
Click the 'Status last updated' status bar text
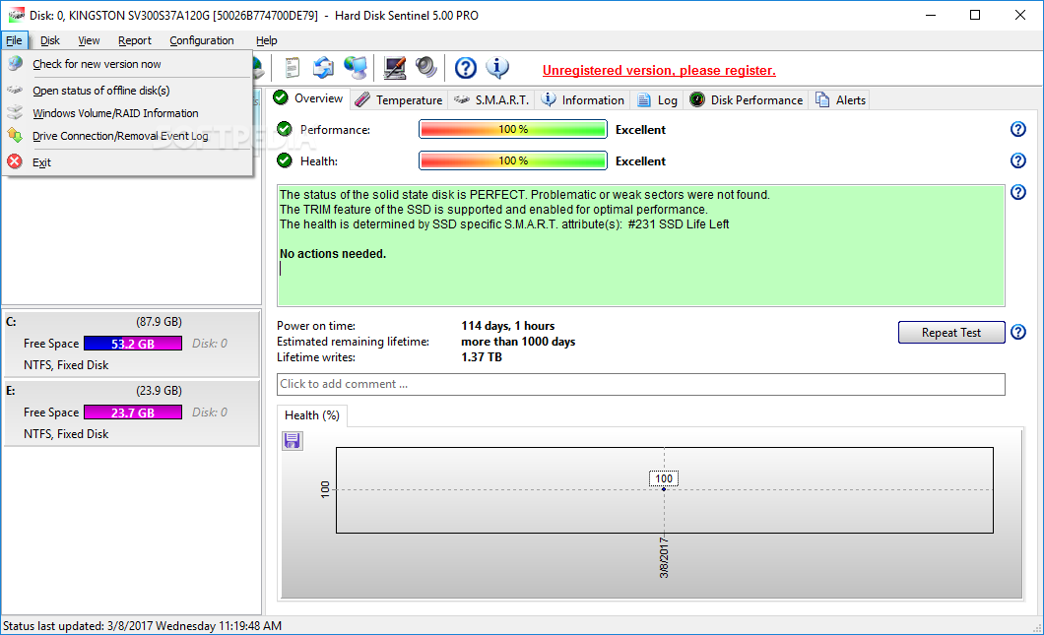[142, 626]
